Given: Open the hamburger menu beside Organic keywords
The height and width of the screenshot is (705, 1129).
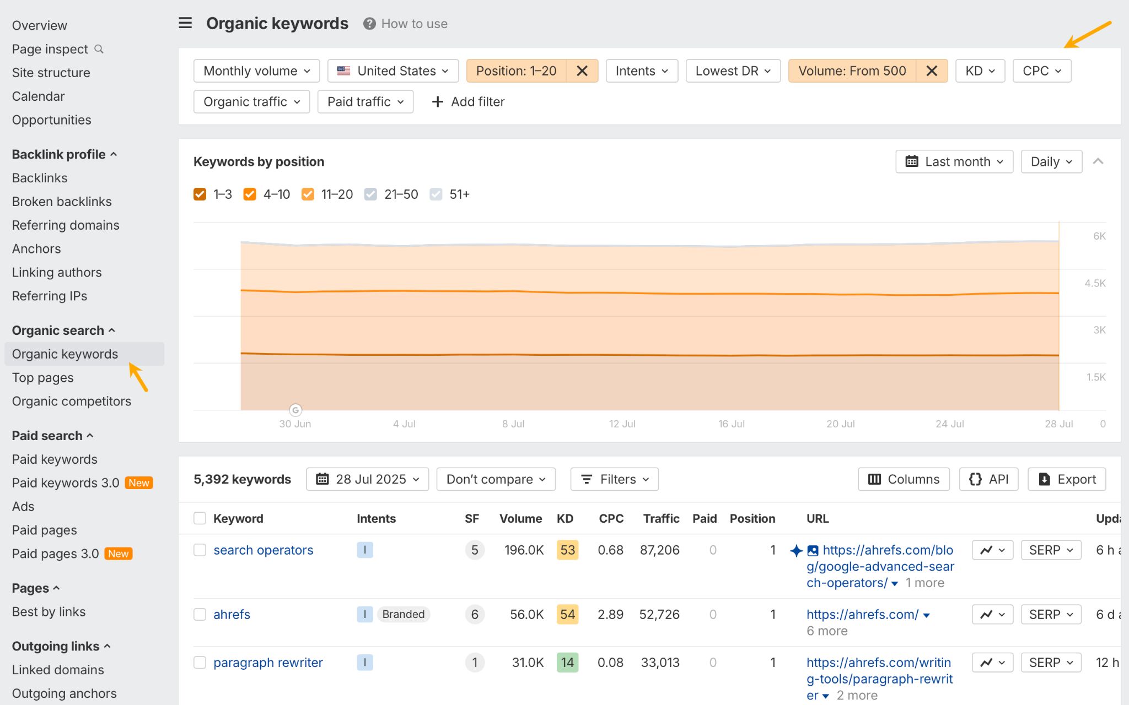Looking at the screenshot, I should pyautogui.click(x=185, y=23).
